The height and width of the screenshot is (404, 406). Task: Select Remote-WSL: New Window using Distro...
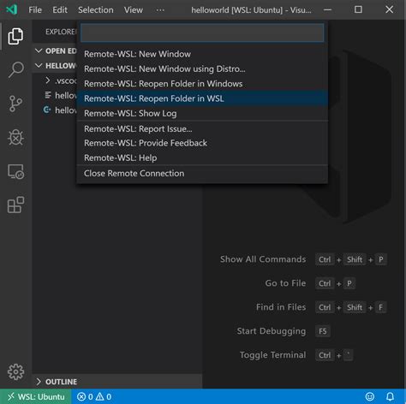point(202,68)
